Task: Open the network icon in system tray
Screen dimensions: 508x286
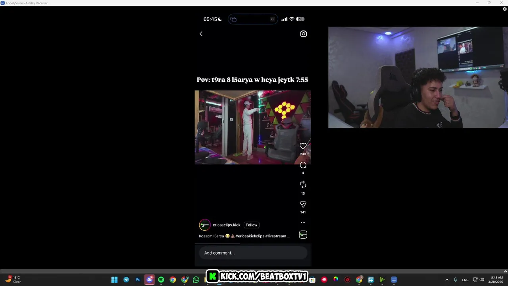Action: point(475,280)
